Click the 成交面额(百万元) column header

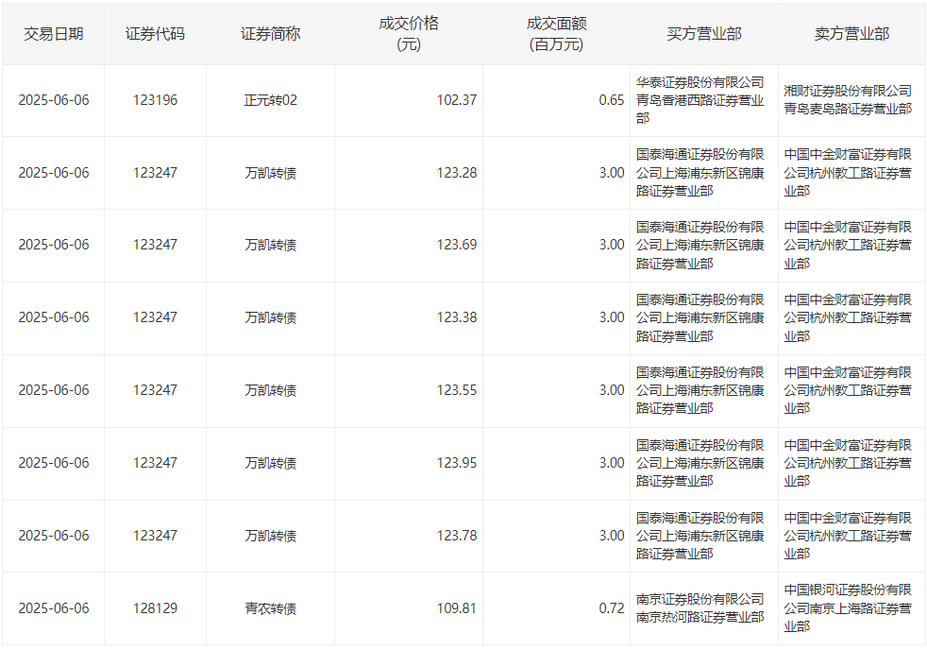(x=556, y=34)
